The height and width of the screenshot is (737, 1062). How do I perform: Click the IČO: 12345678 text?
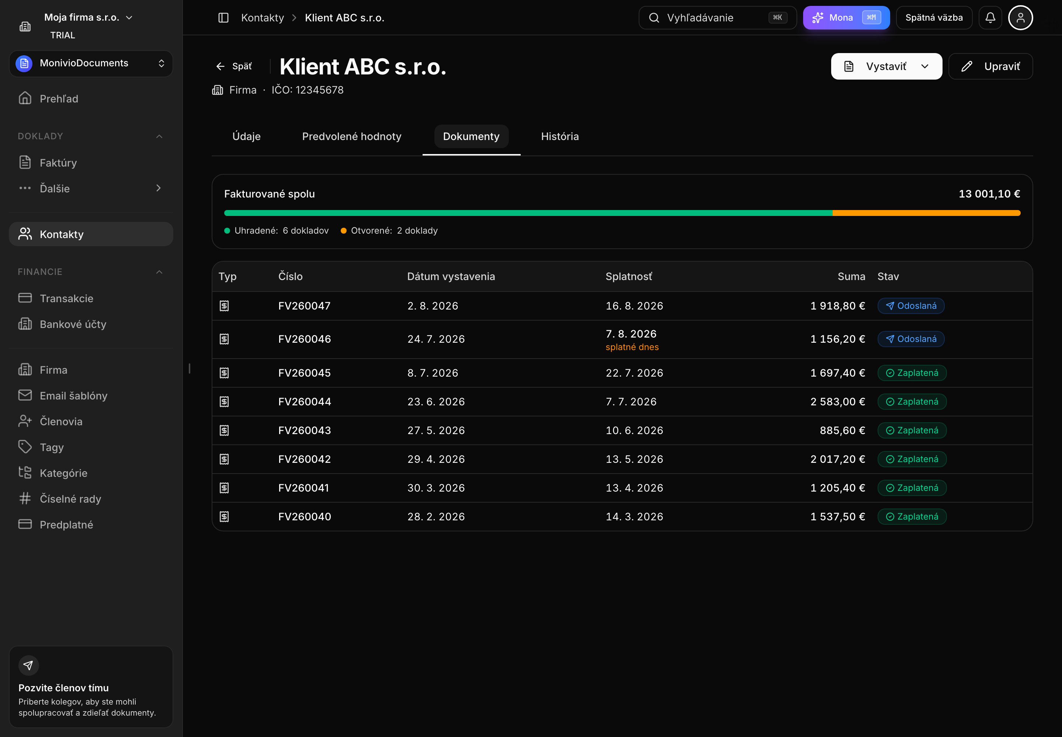tap(307, 90)
